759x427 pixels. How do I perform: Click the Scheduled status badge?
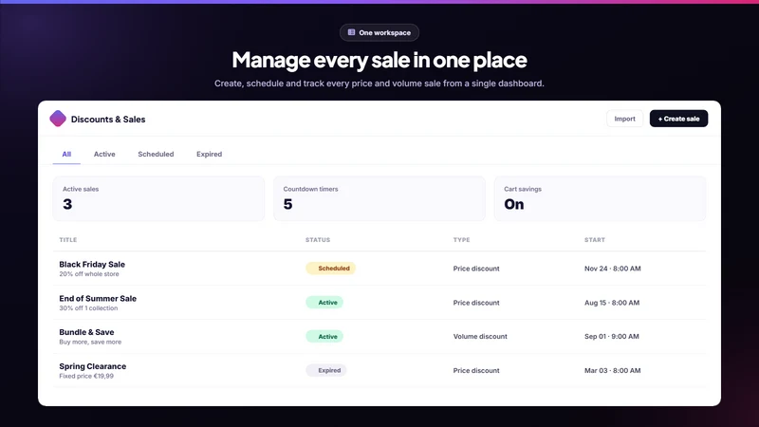[x=330, y=269]
